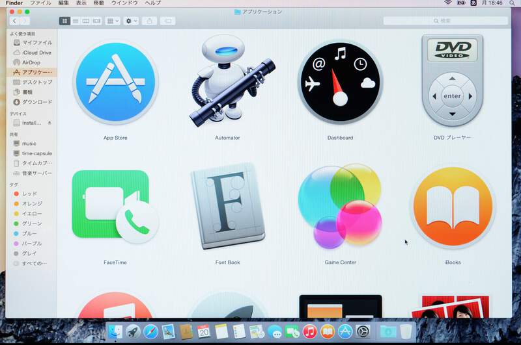Open Mail stamp icon in Dock
The height and width of the screenshot is (345, 521).
[x=169, y=331]
